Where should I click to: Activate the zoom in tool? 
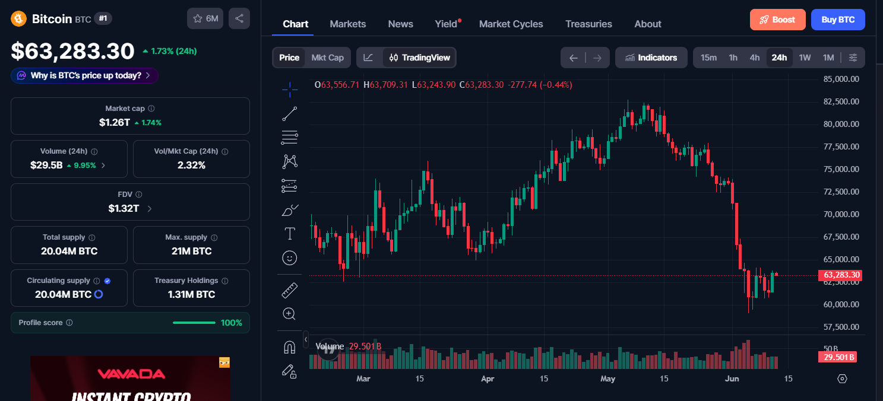click(290, 314)
